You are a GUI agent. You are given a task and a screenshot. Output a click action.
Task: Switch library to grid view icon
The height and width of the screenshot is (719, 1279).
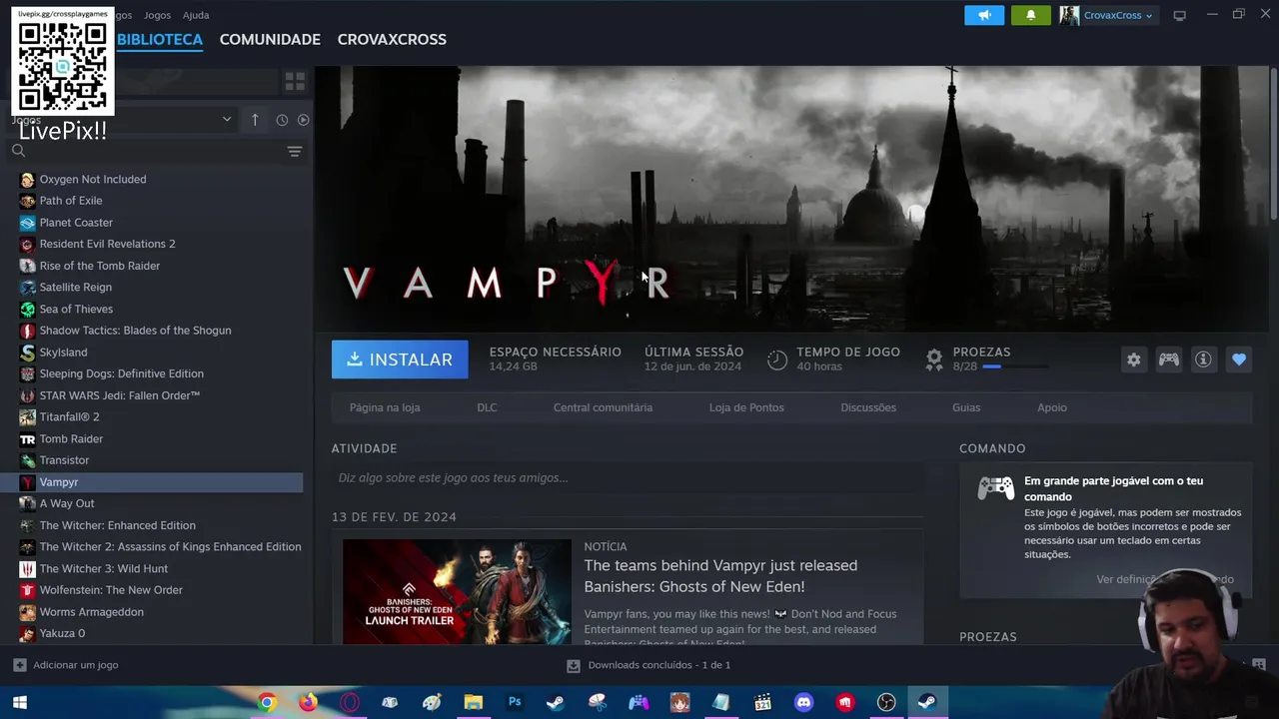tap(295, 81)
